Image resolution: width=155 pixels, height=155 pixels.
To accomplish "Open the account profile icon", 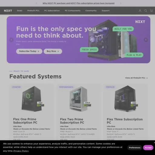I will point(140,11).
